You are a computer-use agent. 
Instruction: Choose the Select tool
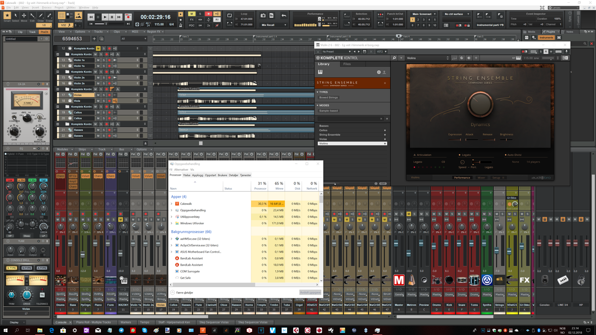(15, 16)
